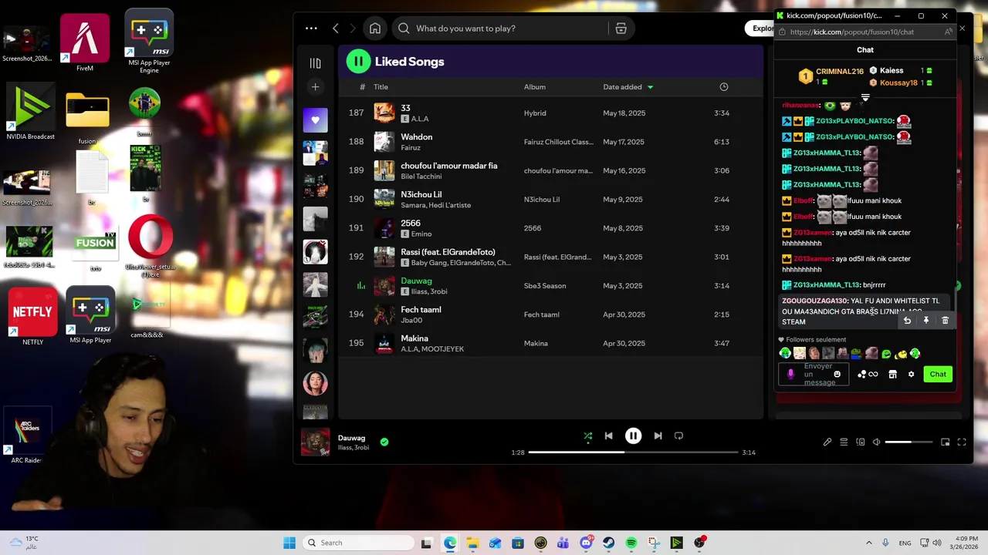Screen dimensions: 988x555
Task: Open the FiveM desktop shortcut
Action: tap(85, 42)
